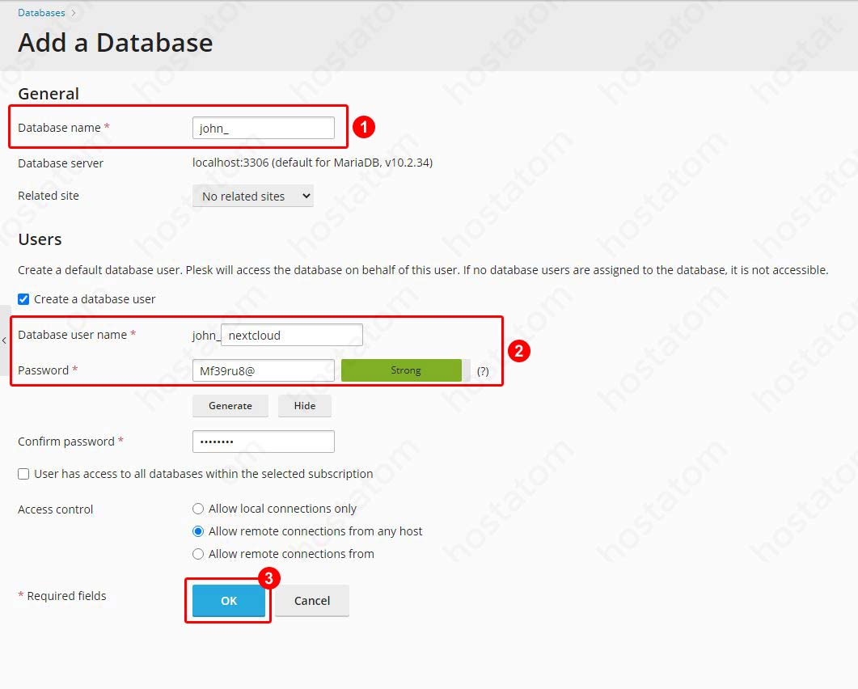Click the Generate password button

coord(230,406)
